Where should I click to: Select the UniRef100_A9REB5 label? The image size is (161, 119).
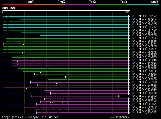click(x=144, y=55)
